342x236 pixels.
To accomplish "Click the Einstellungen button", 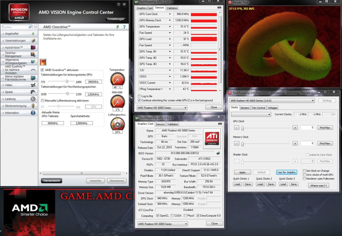I will coord(116,19).
